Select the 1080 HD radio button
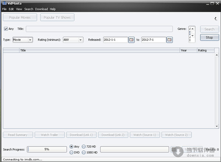 pyautogui.click(x=84, y=152)
